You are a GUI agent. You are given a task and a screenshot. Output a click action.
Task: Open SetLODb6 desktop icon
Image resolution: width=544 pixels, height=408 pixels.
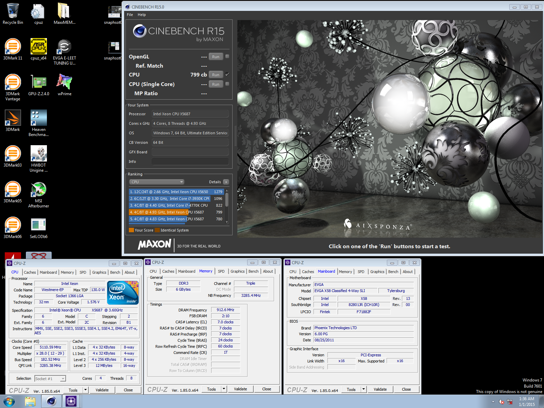38,228
